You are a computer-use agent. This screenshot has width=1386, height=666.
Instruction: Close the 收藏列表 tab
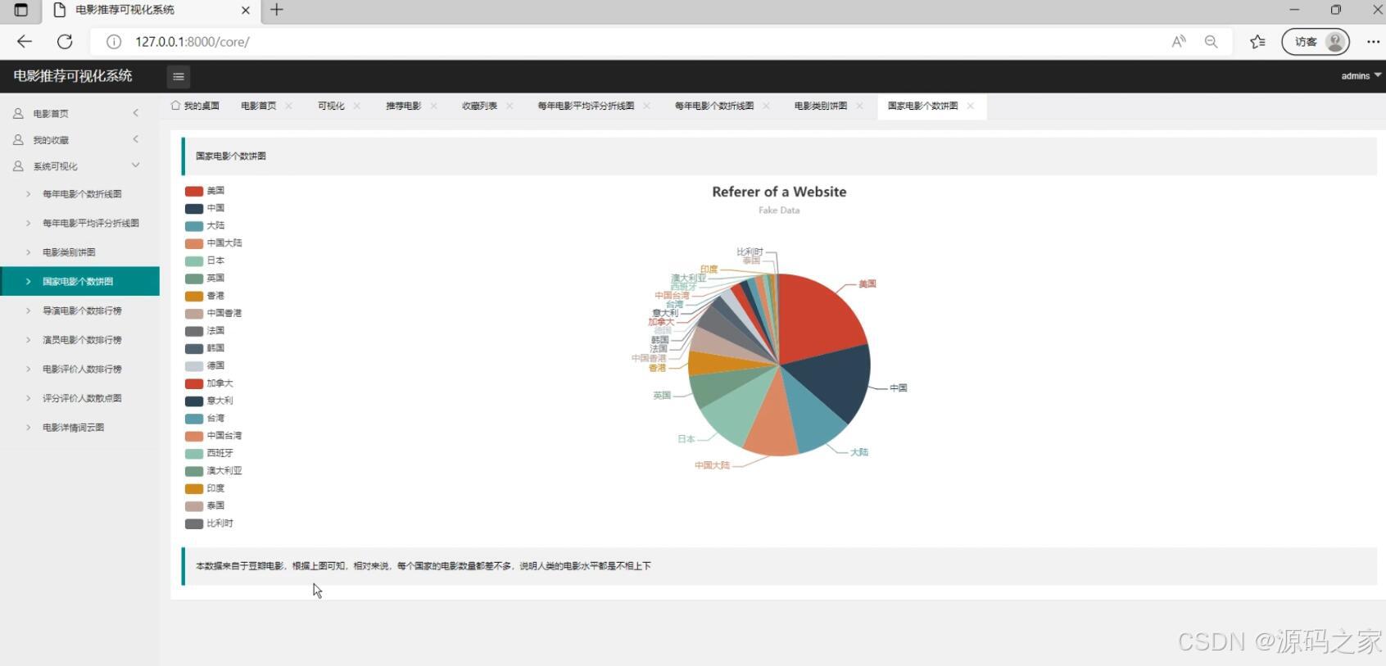pyautogui.click(x=510, y=106)
